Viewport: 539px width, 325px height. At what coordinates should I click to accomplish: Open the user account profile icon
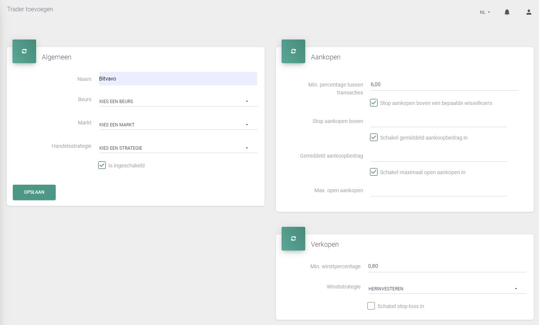click(528, 12)
